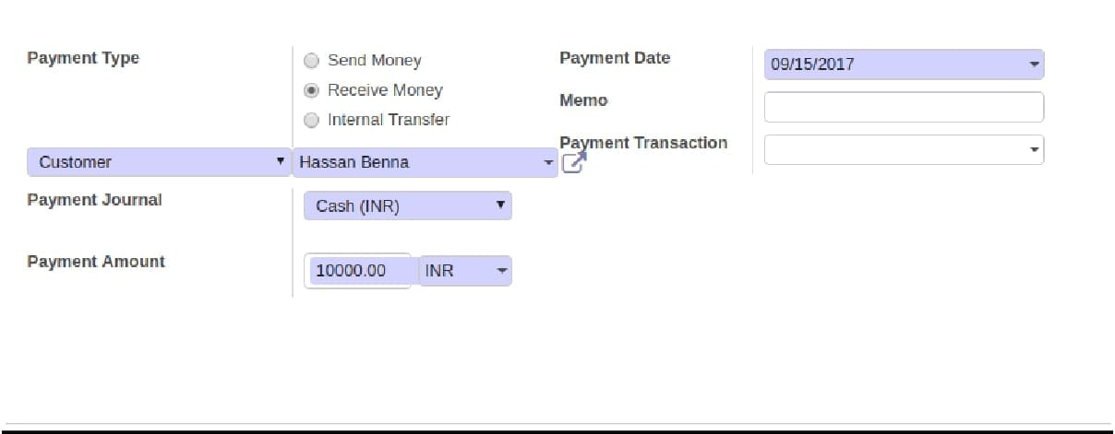
Task: Open the Payment Date 09/15/2017 picker
Action: (904, 65)
